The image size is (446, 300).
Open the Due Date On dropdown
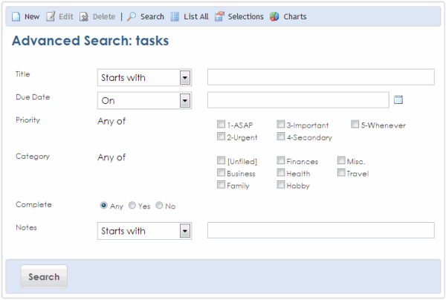pos(185,100)
